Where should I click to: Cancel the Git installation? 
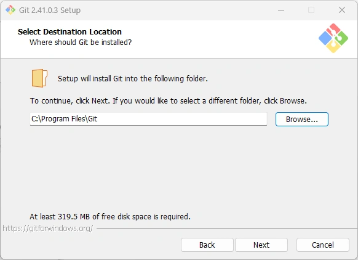coord(323,245)
